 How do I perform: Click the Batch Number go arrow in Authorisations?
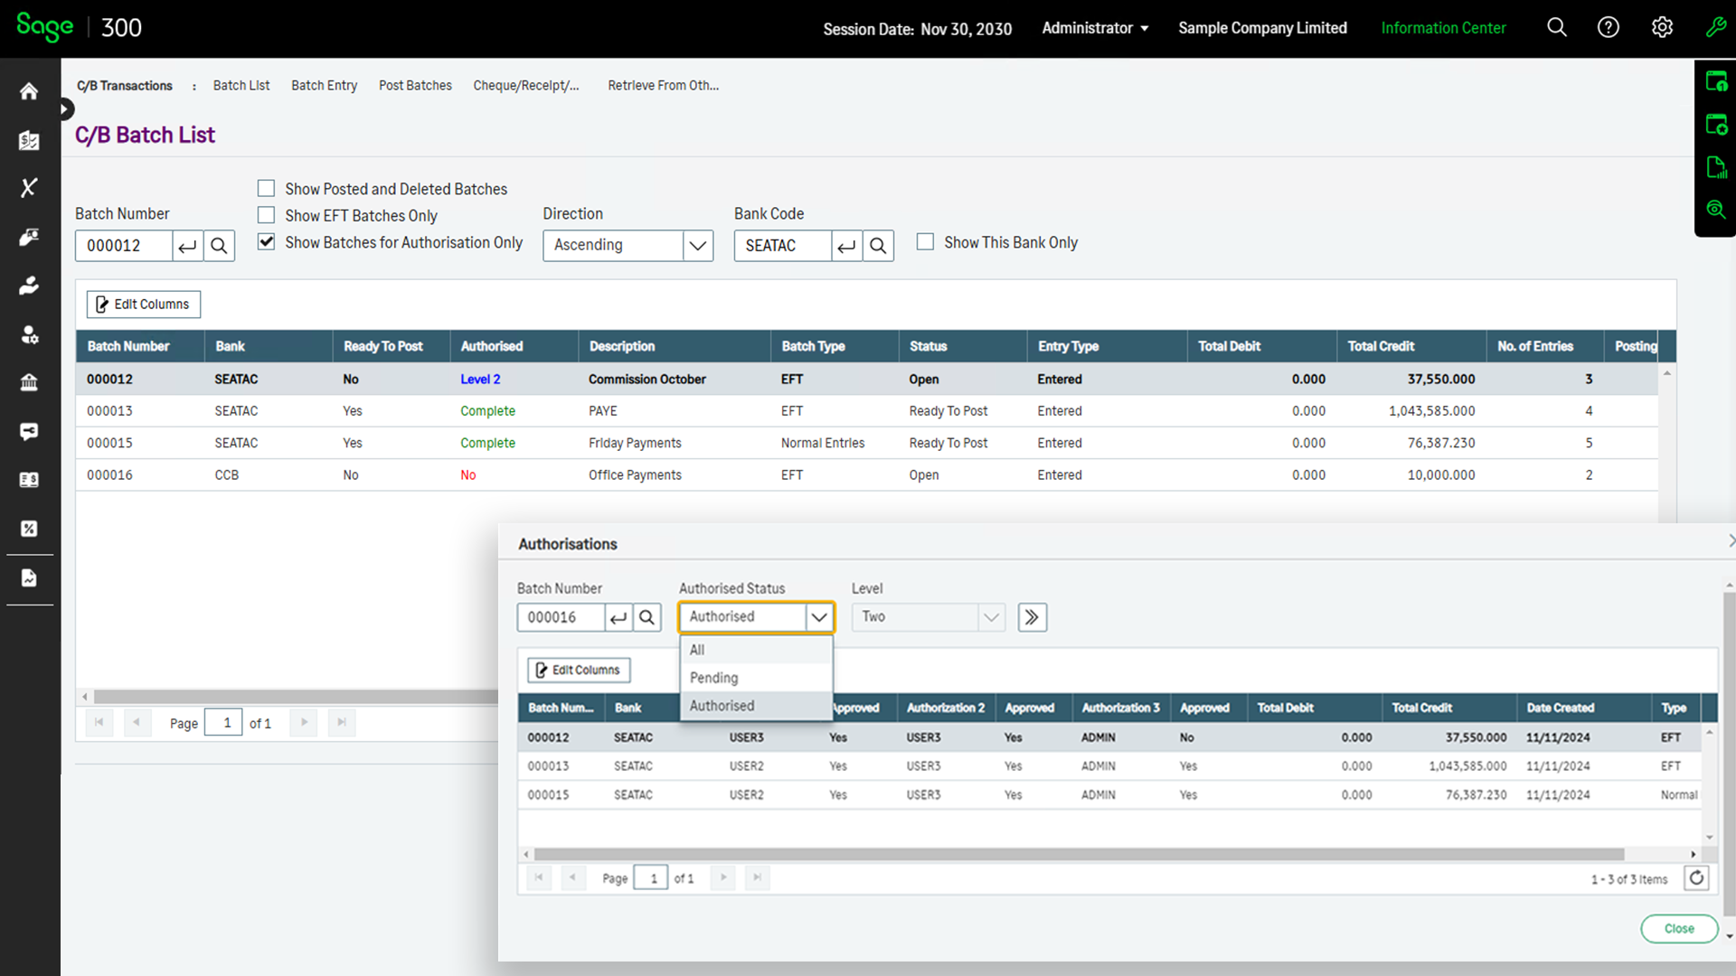point(618,617)
